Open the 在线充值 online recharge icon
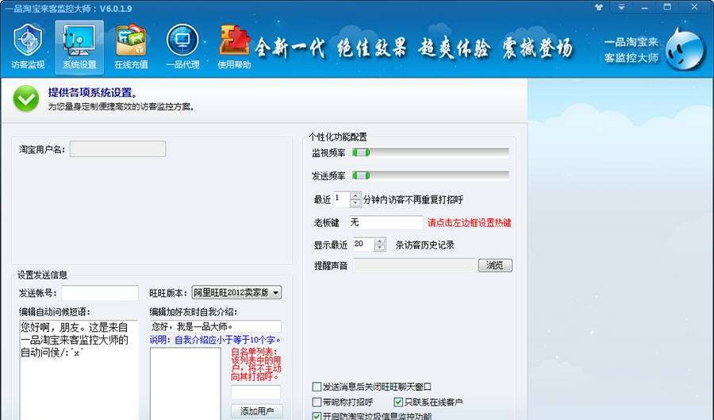Viewport: 714px width, 420px height. [x=131, y=48]
